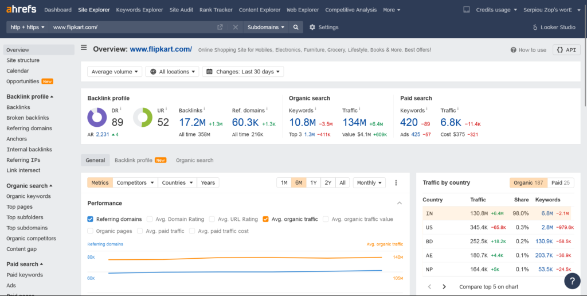Open the http + https protocol dropdown

tap(28, 27)
